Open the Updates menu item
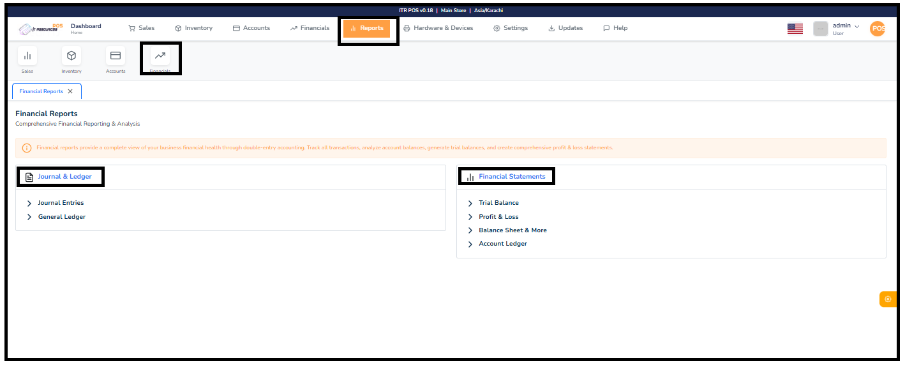The width and height of the screenshot is (905, 365). pyautogui.click(x=565, y=28)
